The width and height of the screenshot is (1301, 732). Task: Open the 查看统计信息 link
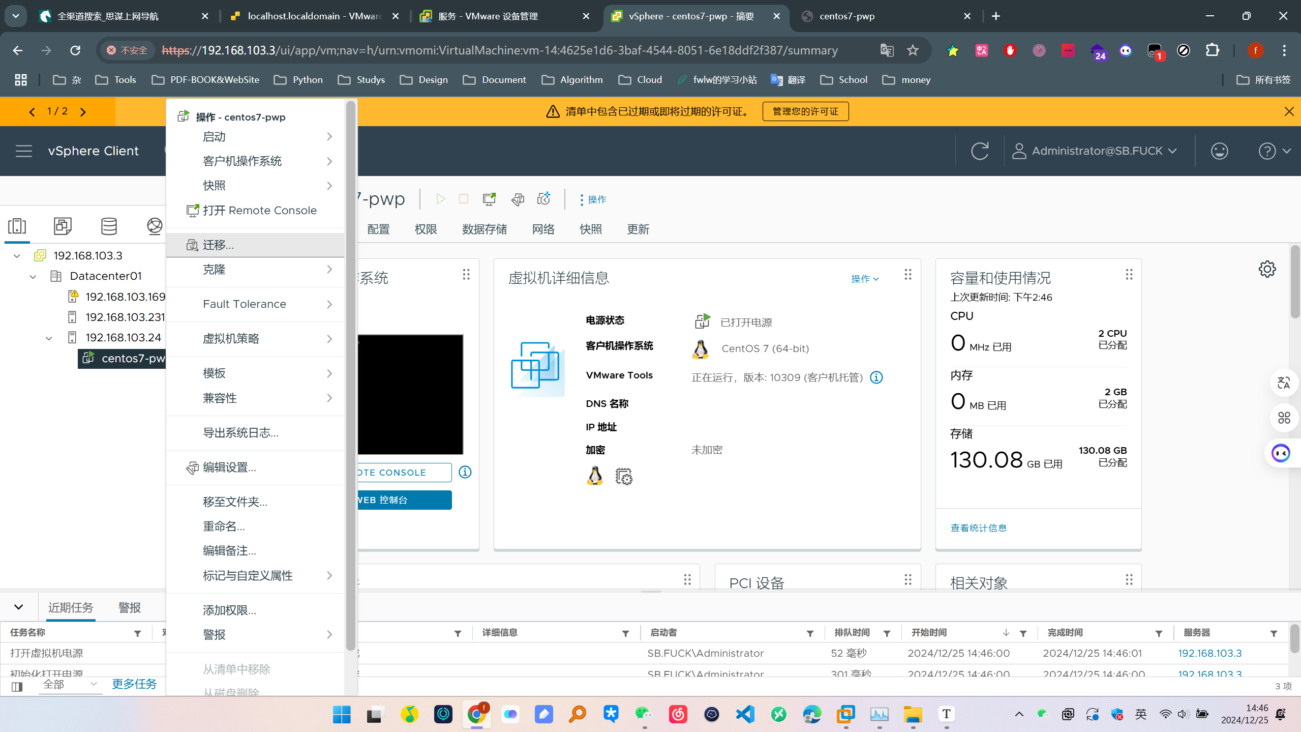(979, 528)
